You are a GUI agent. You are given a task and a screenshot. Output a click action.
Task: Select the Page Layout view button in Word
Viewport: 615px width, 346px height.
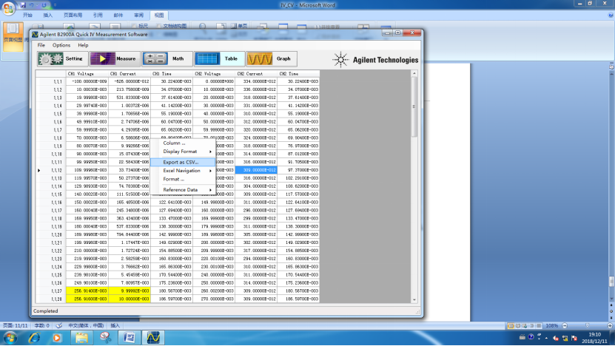[13, 36]
